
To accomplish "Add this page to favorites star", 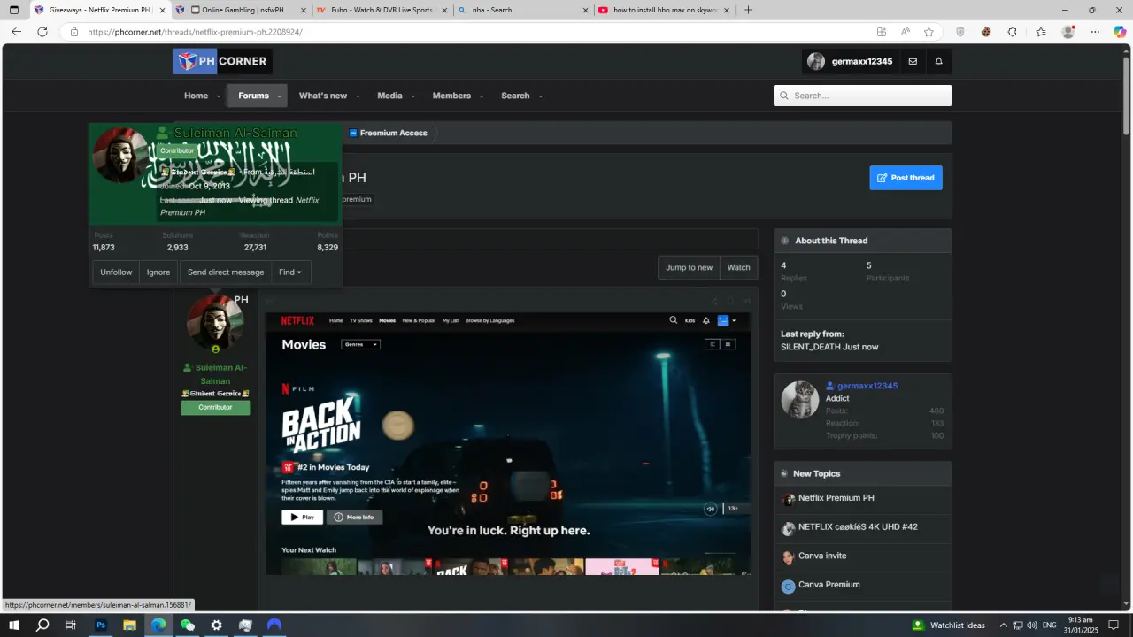I will (929, 32).
